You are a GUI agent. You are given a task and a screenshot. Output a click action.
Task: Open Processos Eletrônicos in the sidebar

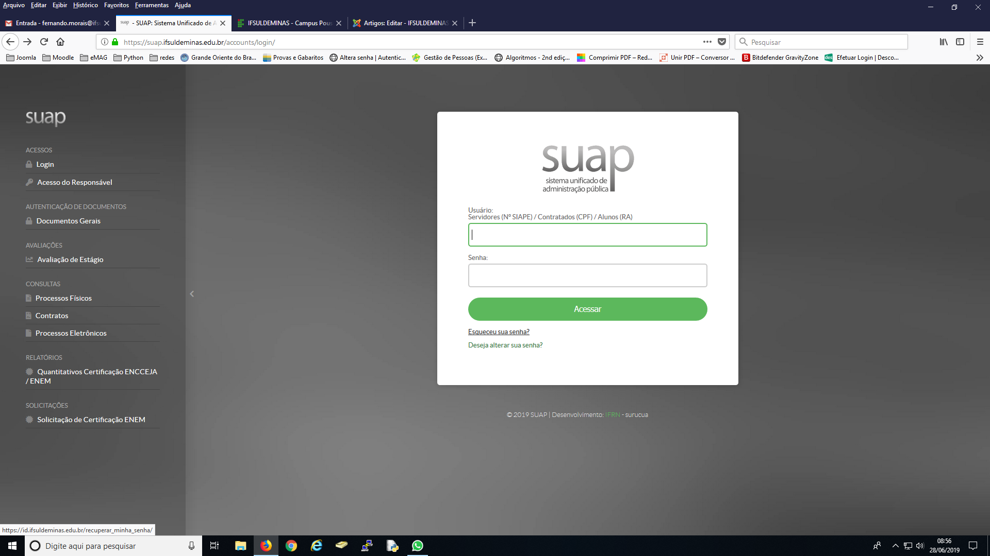point(71,333)
